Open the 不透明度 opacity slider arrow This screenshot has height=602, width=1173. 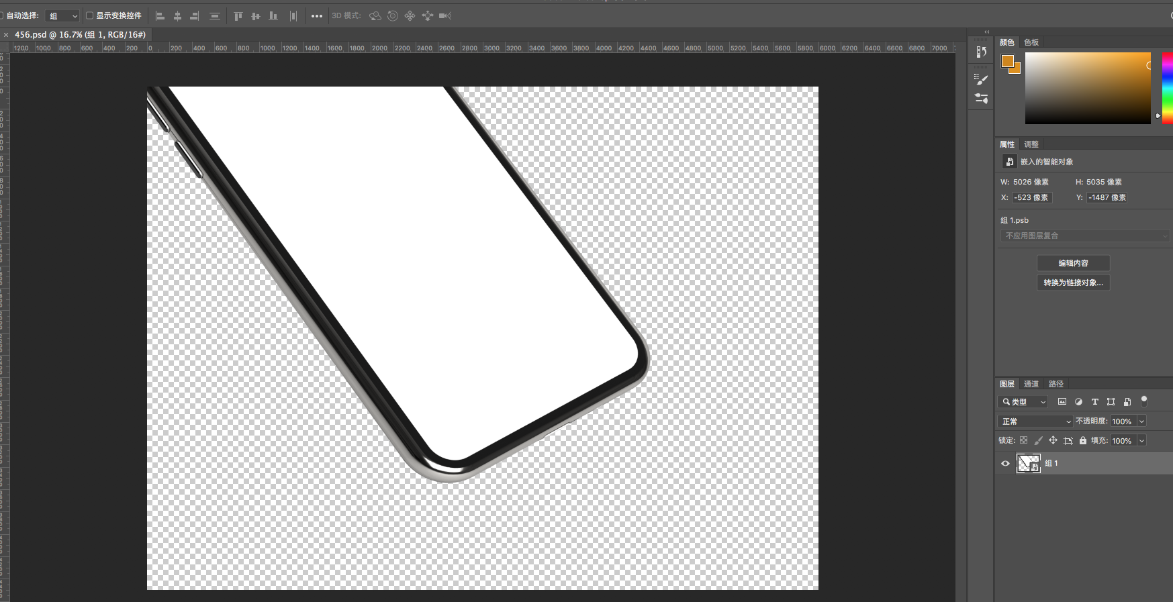point(1141,421)
